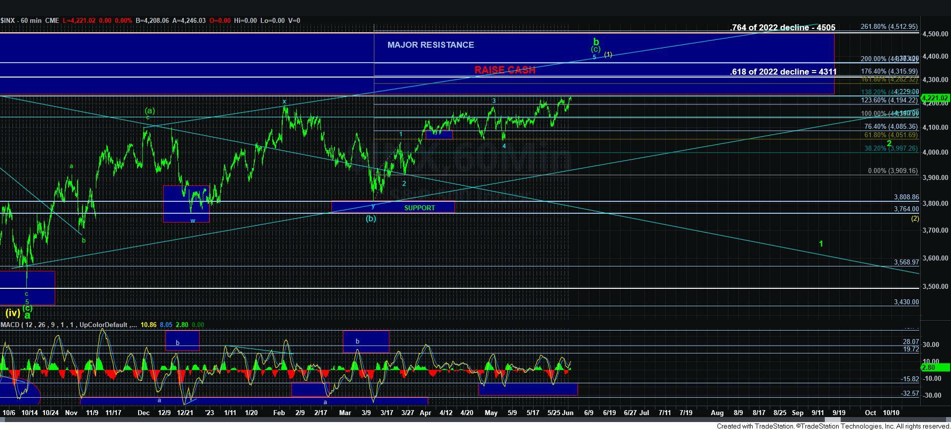
Task: Click the $INX - 60 min CME symbol header
Action: (x=30, y=20)
